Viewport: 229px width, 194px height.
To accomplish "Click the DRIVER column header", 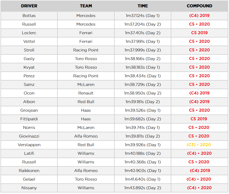I will (x=29, y=6).
